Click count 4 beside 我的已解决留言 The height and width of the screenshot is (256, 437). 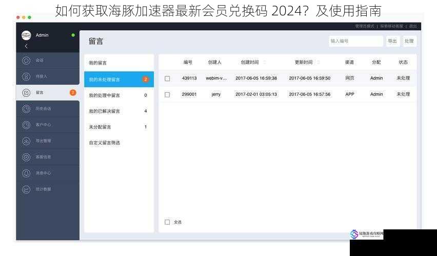[146, 111]
